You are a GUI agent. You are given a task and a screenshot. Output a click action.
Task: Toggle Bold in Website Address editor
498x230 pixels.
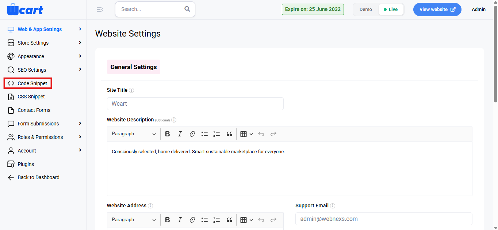[168, 220]
